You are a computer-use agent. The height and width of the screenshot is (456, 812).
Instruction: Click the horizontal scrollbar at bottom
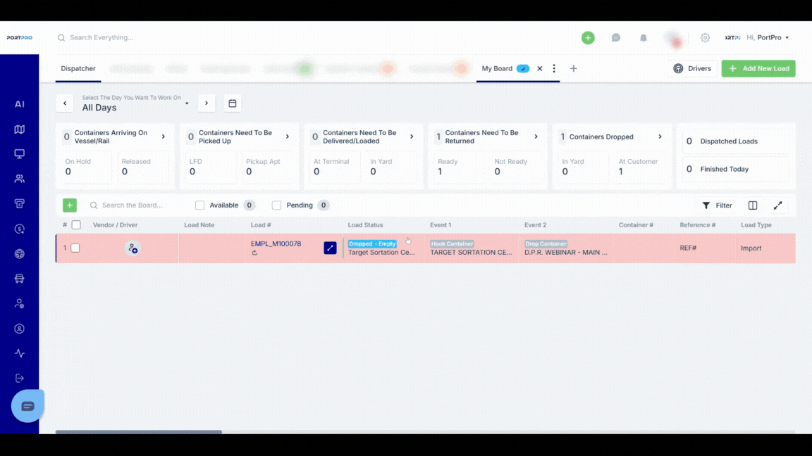click(x=139, y=431)
